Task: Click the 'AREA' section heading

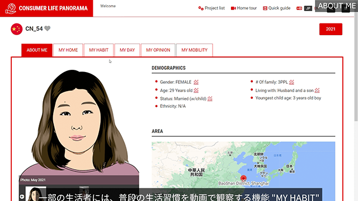Action: point(157,131)
